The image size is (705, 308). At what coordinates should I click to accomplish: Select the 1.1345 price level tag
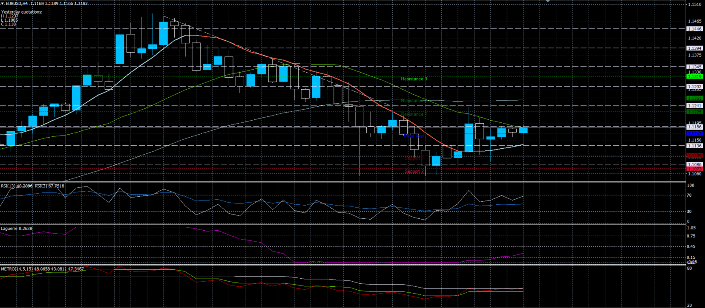[695, 67]
